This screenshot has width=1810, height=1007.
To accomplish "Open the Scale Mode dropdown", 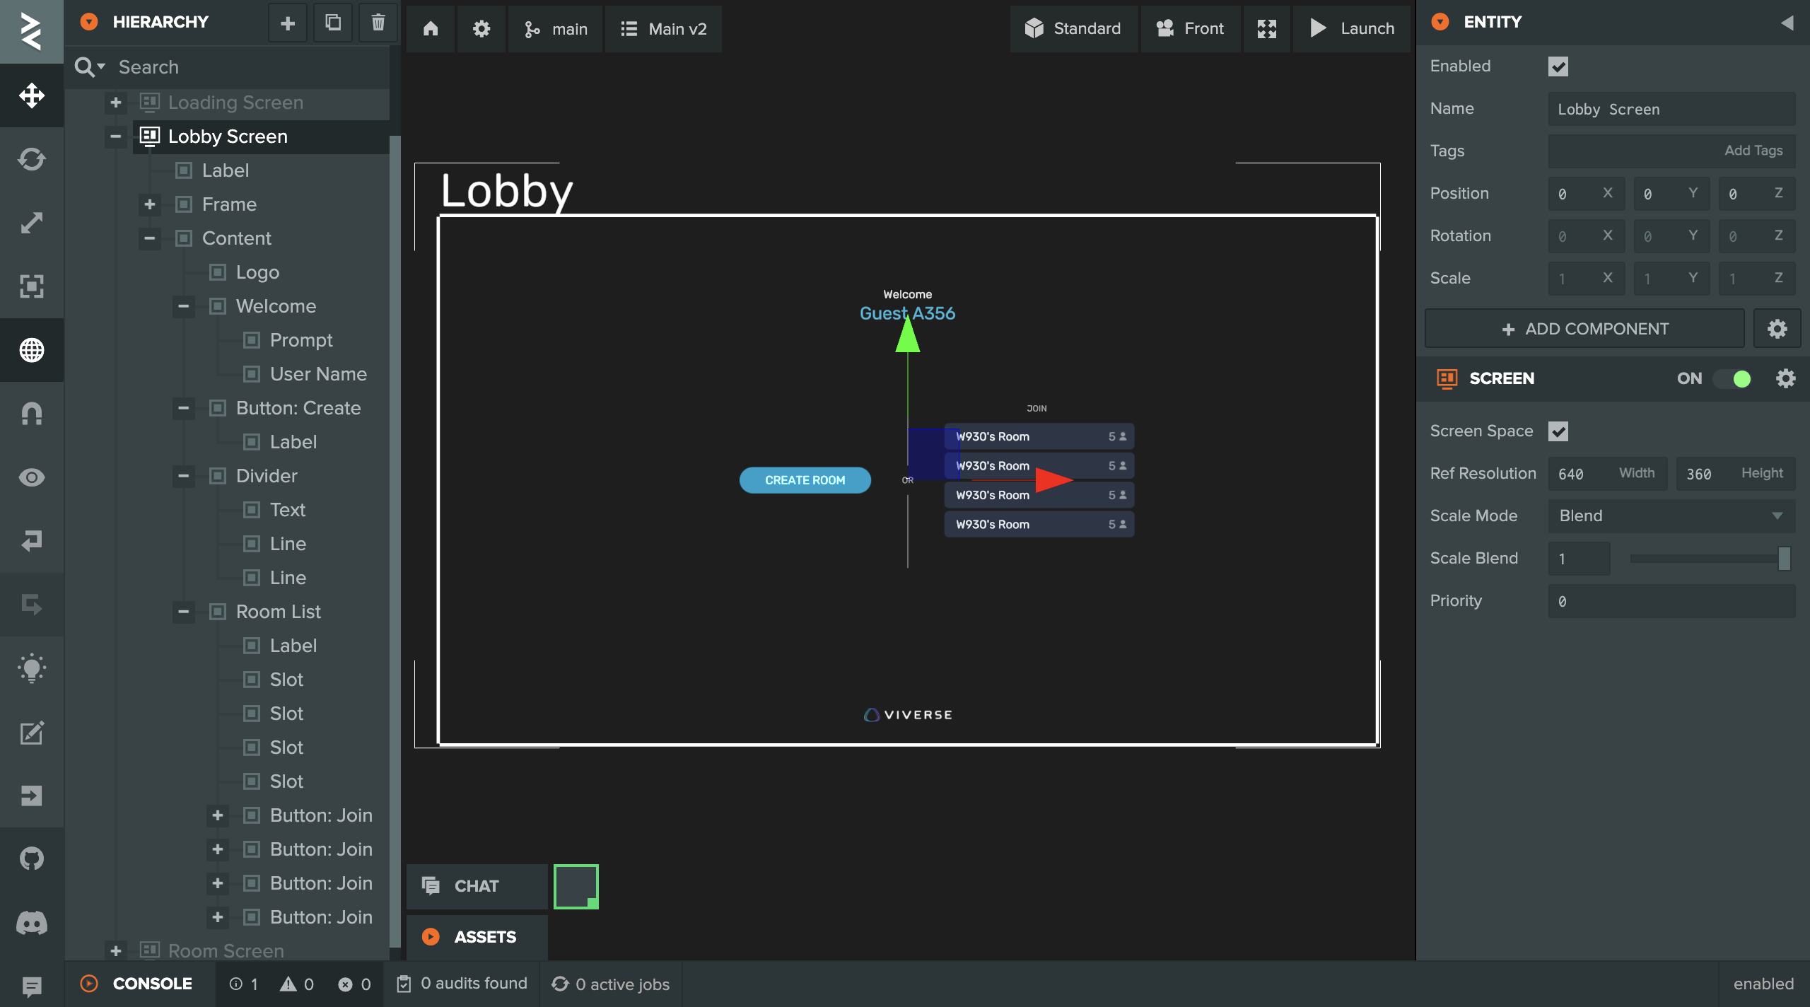I will 1671,516.
